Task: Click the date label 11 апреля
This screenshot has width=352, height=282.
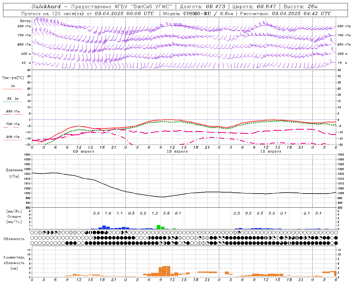Action: coord(271,151)
